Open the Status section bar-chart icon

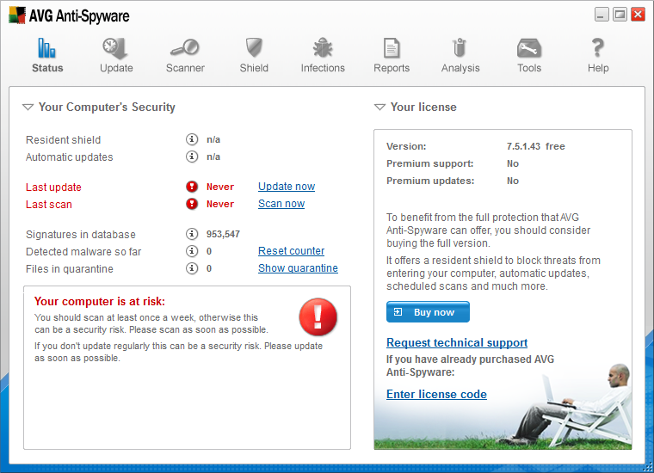point(46,48)
